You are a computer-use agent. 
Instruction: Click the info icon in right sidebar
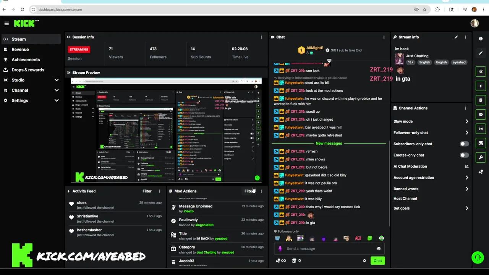click(x=481, y=39)
